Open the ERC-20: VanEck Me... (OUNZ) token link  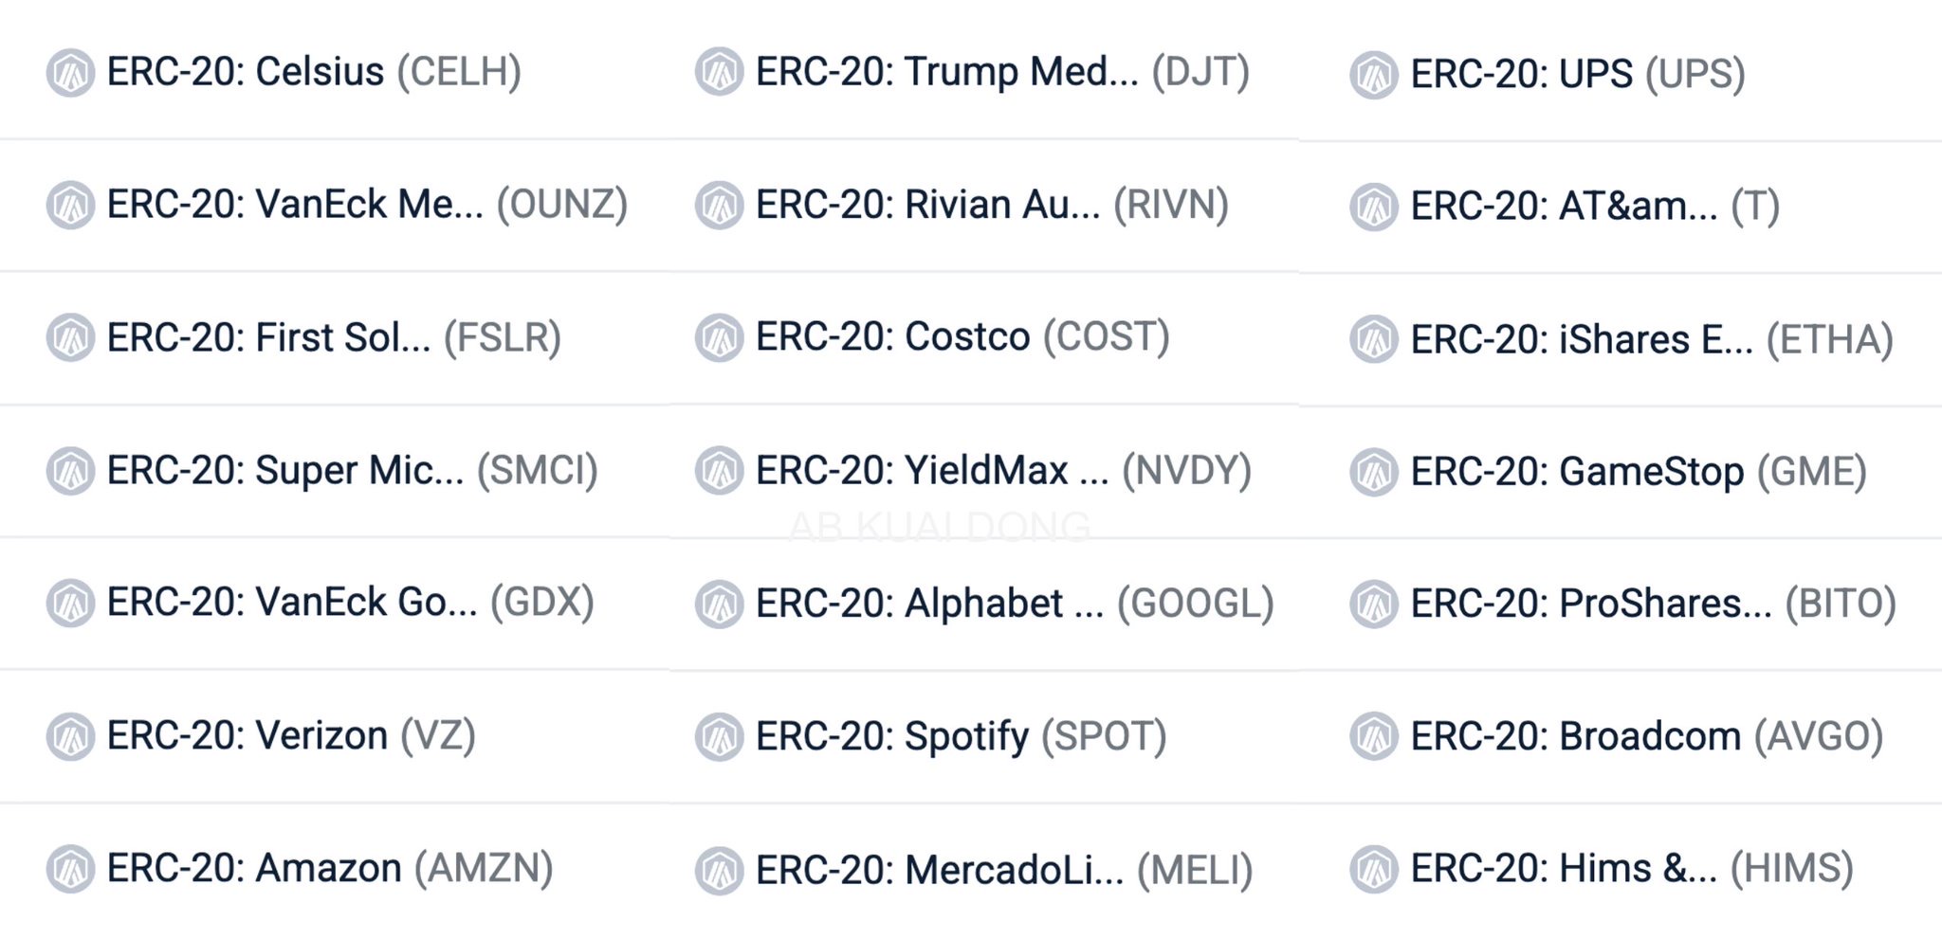367,205
